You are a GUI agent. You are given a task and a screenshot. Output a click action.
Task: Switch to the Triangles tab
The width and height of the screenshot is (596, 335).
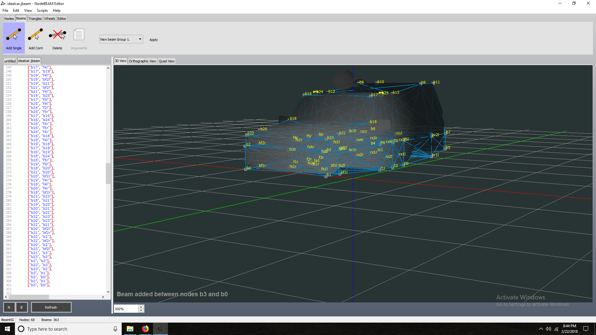(35, 19)
